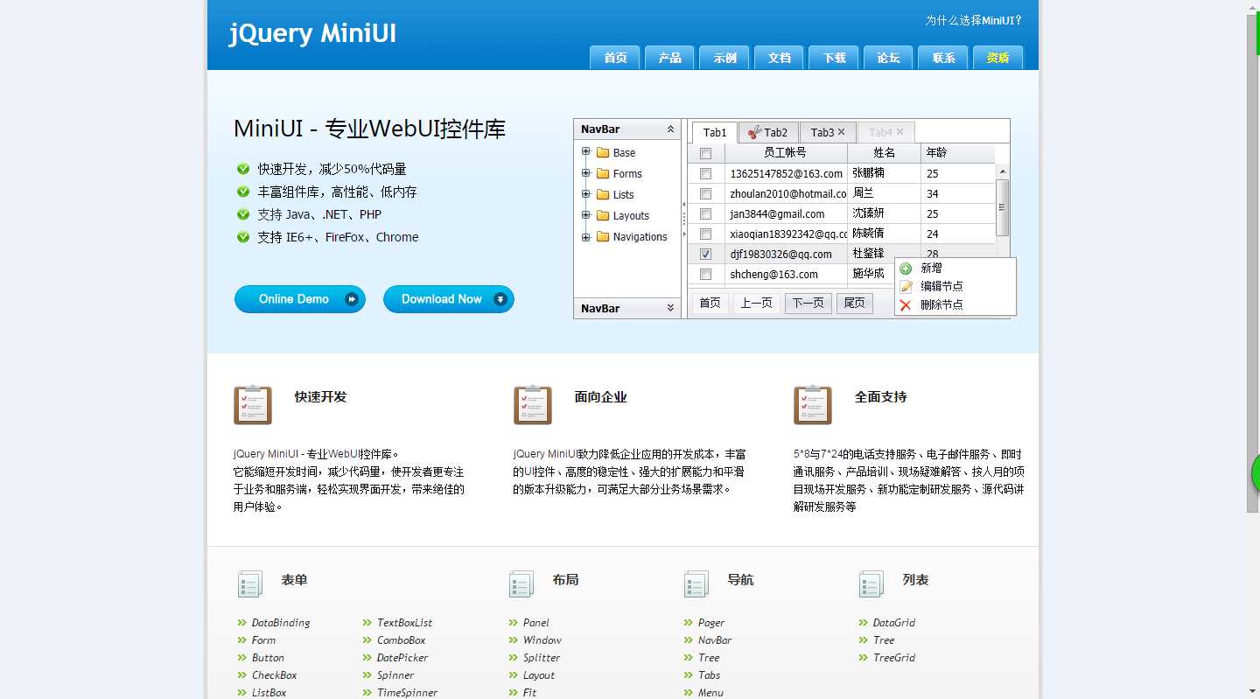Click the 尾页 pager button
The image size is (1260, 699).
(x=855, y=303)
